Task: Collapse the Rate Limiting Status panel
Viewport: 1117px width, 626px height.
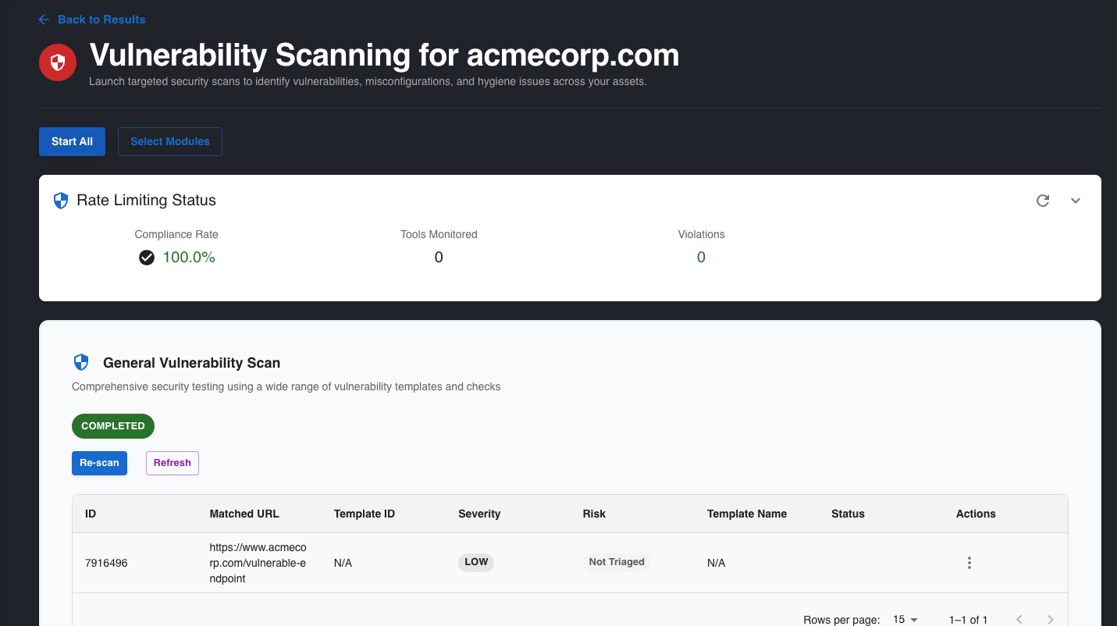Action: click(x=1076, y=201)
